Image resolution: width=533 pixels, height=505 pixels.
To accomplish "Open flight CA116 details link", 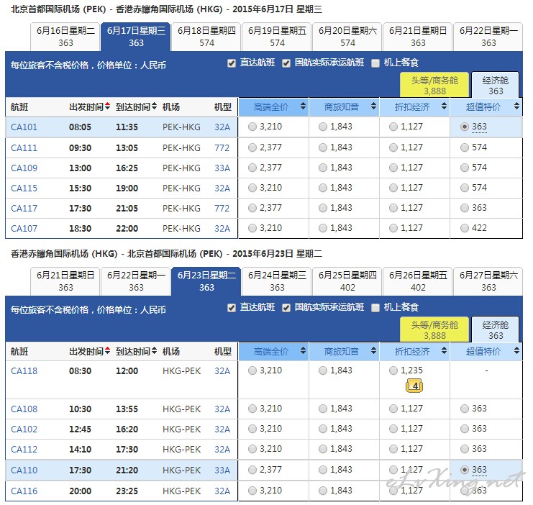I will coord(24,491).
